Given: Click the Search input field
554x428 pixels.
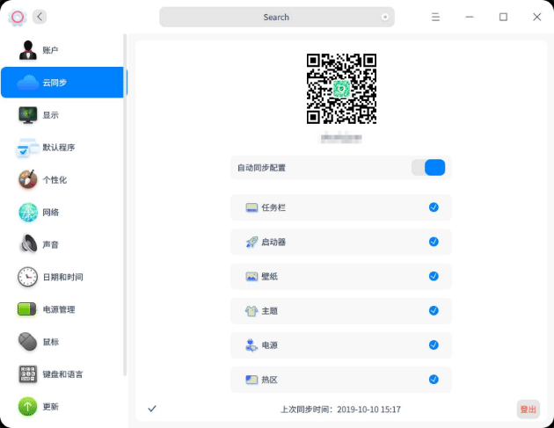Looking at the screenshot, I should 277,17.
